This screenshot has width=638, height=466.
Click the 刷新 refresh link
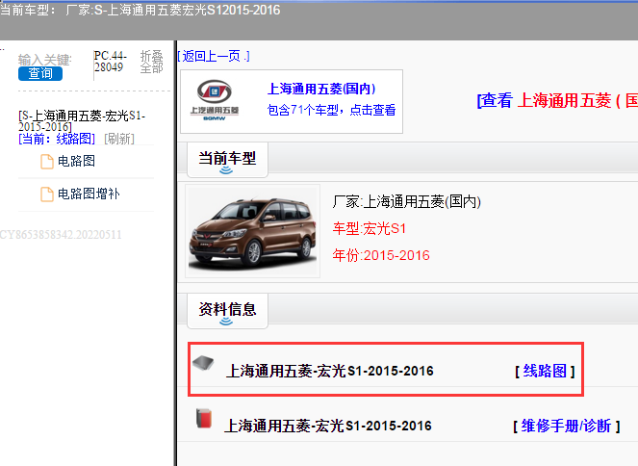tap(119, 139)
